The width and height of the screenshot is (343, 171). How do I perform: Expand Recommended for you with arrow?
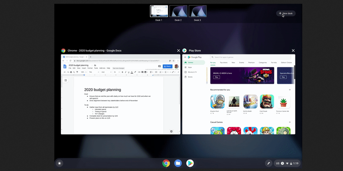[290, 90]
